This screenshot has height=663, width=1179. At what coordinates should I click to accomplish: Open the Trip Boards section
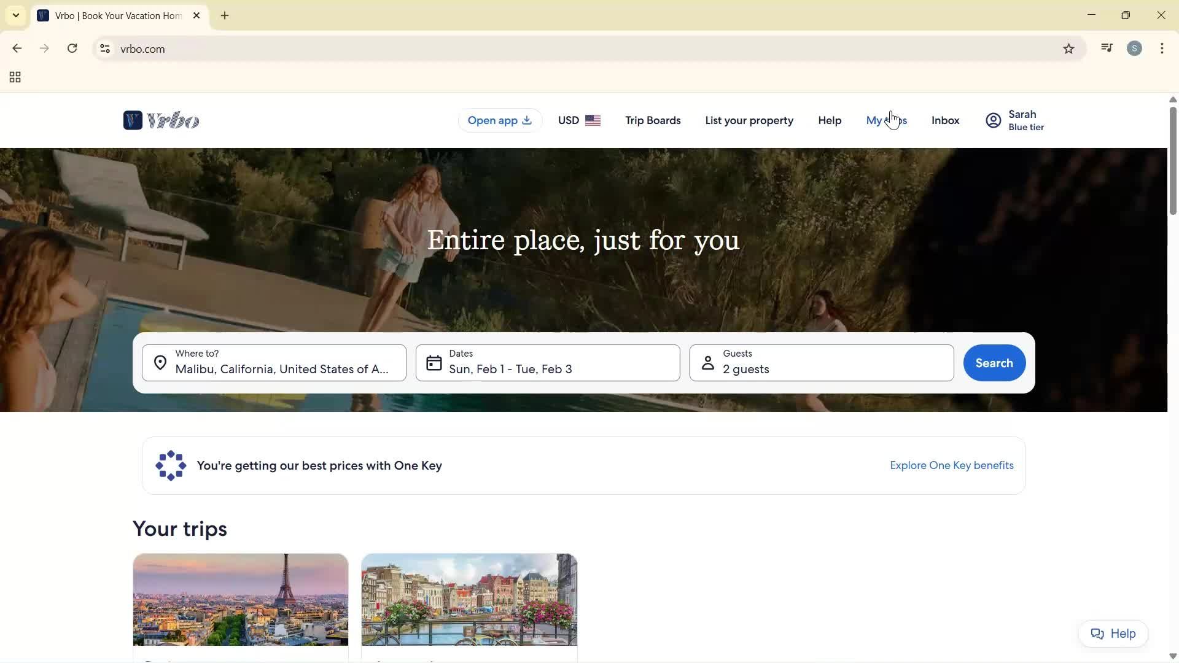point(652,120)
